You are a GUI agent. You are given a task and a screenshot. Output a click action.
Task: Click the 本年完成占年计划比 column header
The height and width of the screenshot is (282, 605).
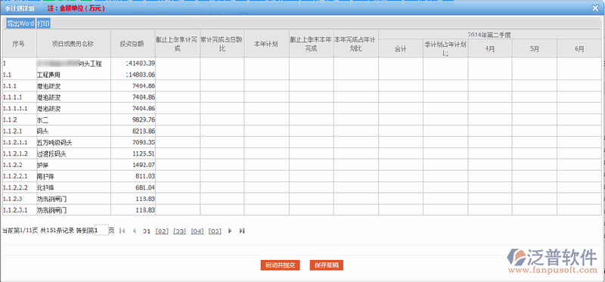355,44
